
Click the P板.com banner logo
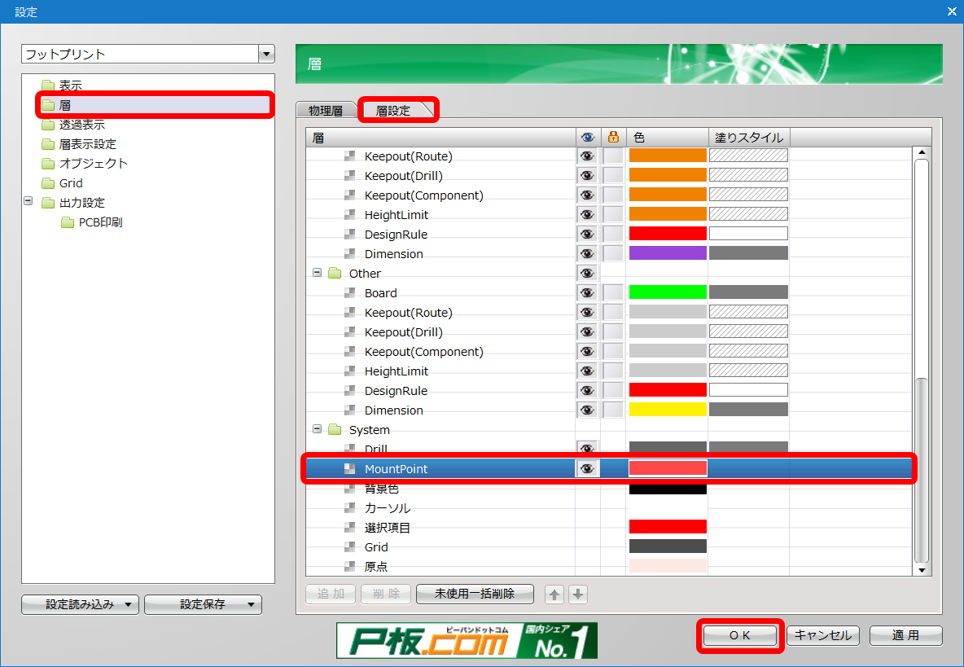pos(467,640)
